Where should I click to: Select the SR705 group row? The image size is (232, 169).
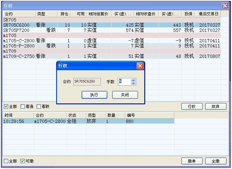pos(112,20)
